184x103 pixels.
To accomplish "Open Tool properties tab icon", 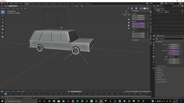I will coord(154,39).
